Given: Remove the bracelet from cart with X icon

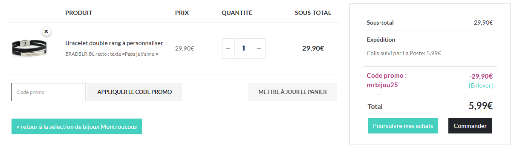Looking at the screenshot, I should tap(46, 31).
